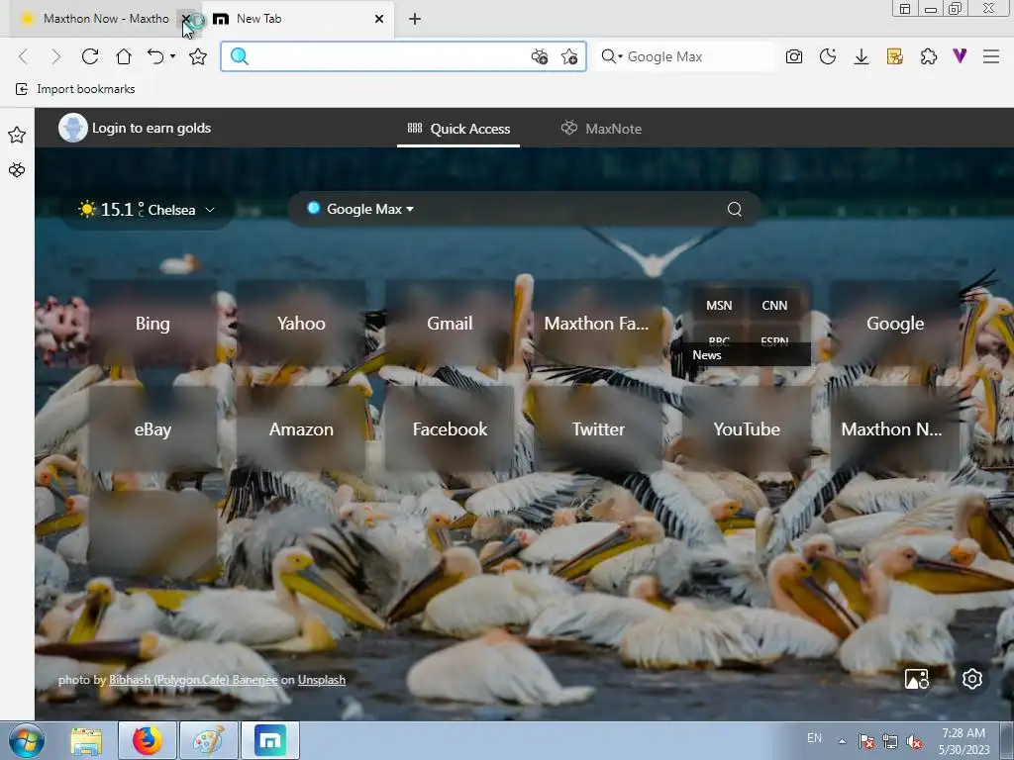
Task: Open the home page icon
Action: [124, 56]
